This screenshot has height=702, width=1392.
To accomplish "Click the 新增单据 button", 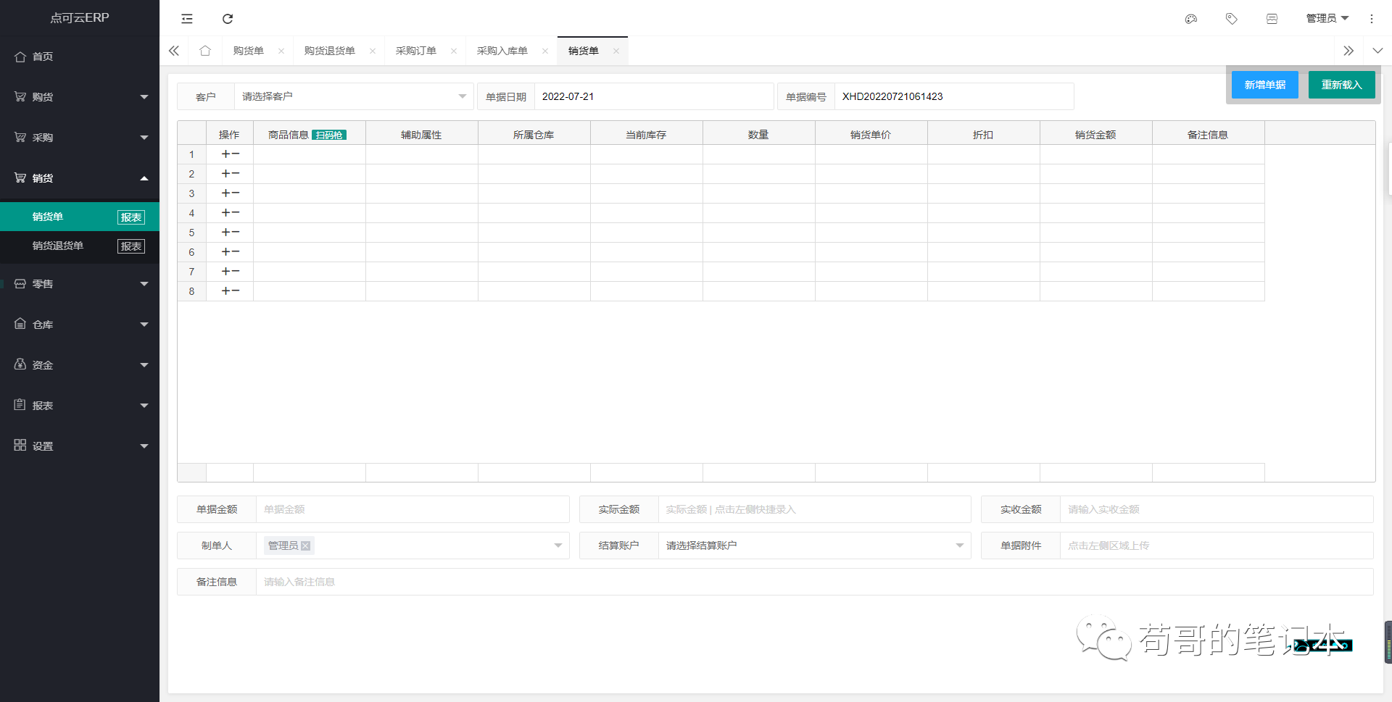I will pyautogui.click(x=1265, y=85).
